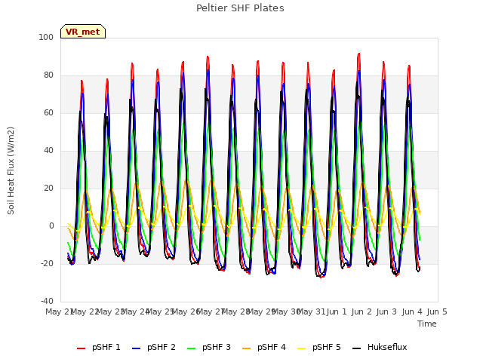Click the Peltier SHF Plates chart title

pos(240,8)
